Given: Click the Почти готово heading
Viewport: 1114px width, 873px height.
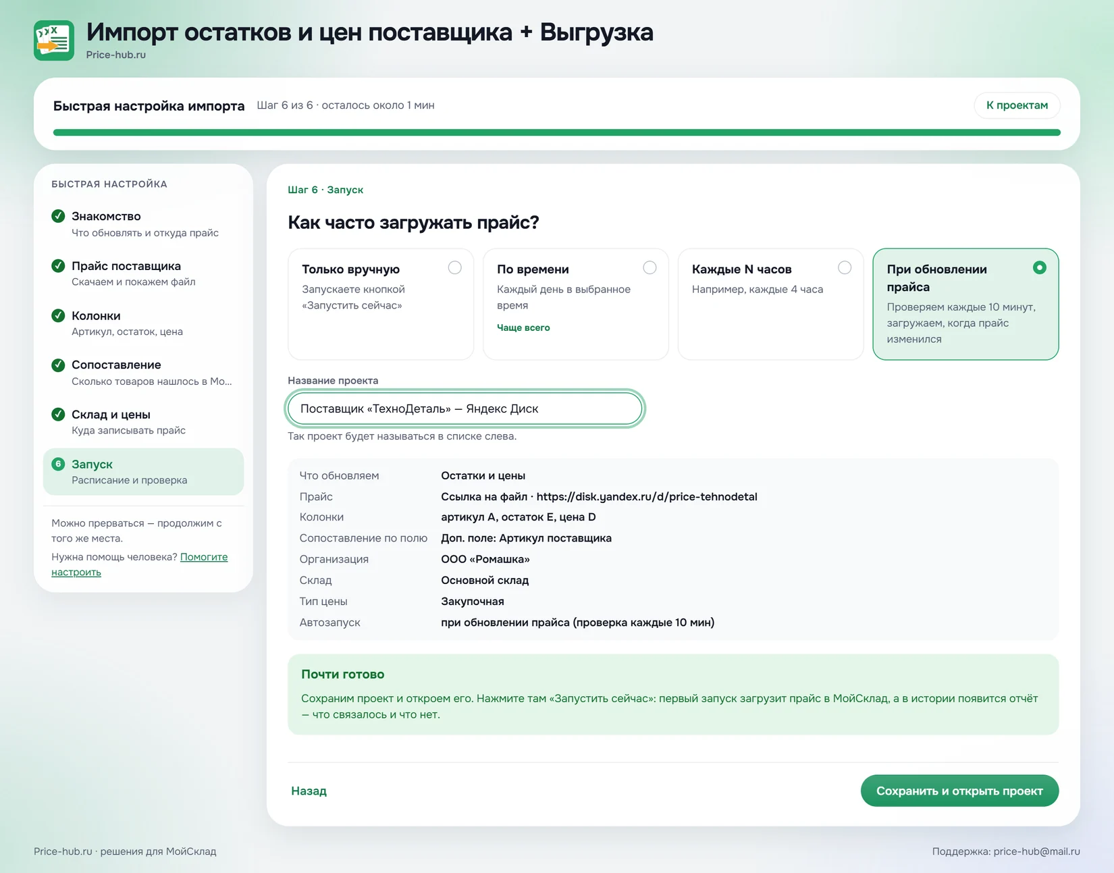Looking at the screenshot, I should pos(343,674).
